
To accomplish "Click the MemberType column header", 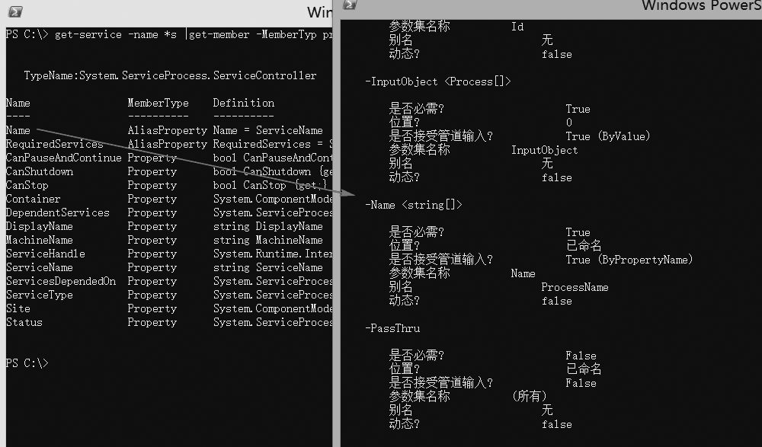I will (x=158, y=103).
